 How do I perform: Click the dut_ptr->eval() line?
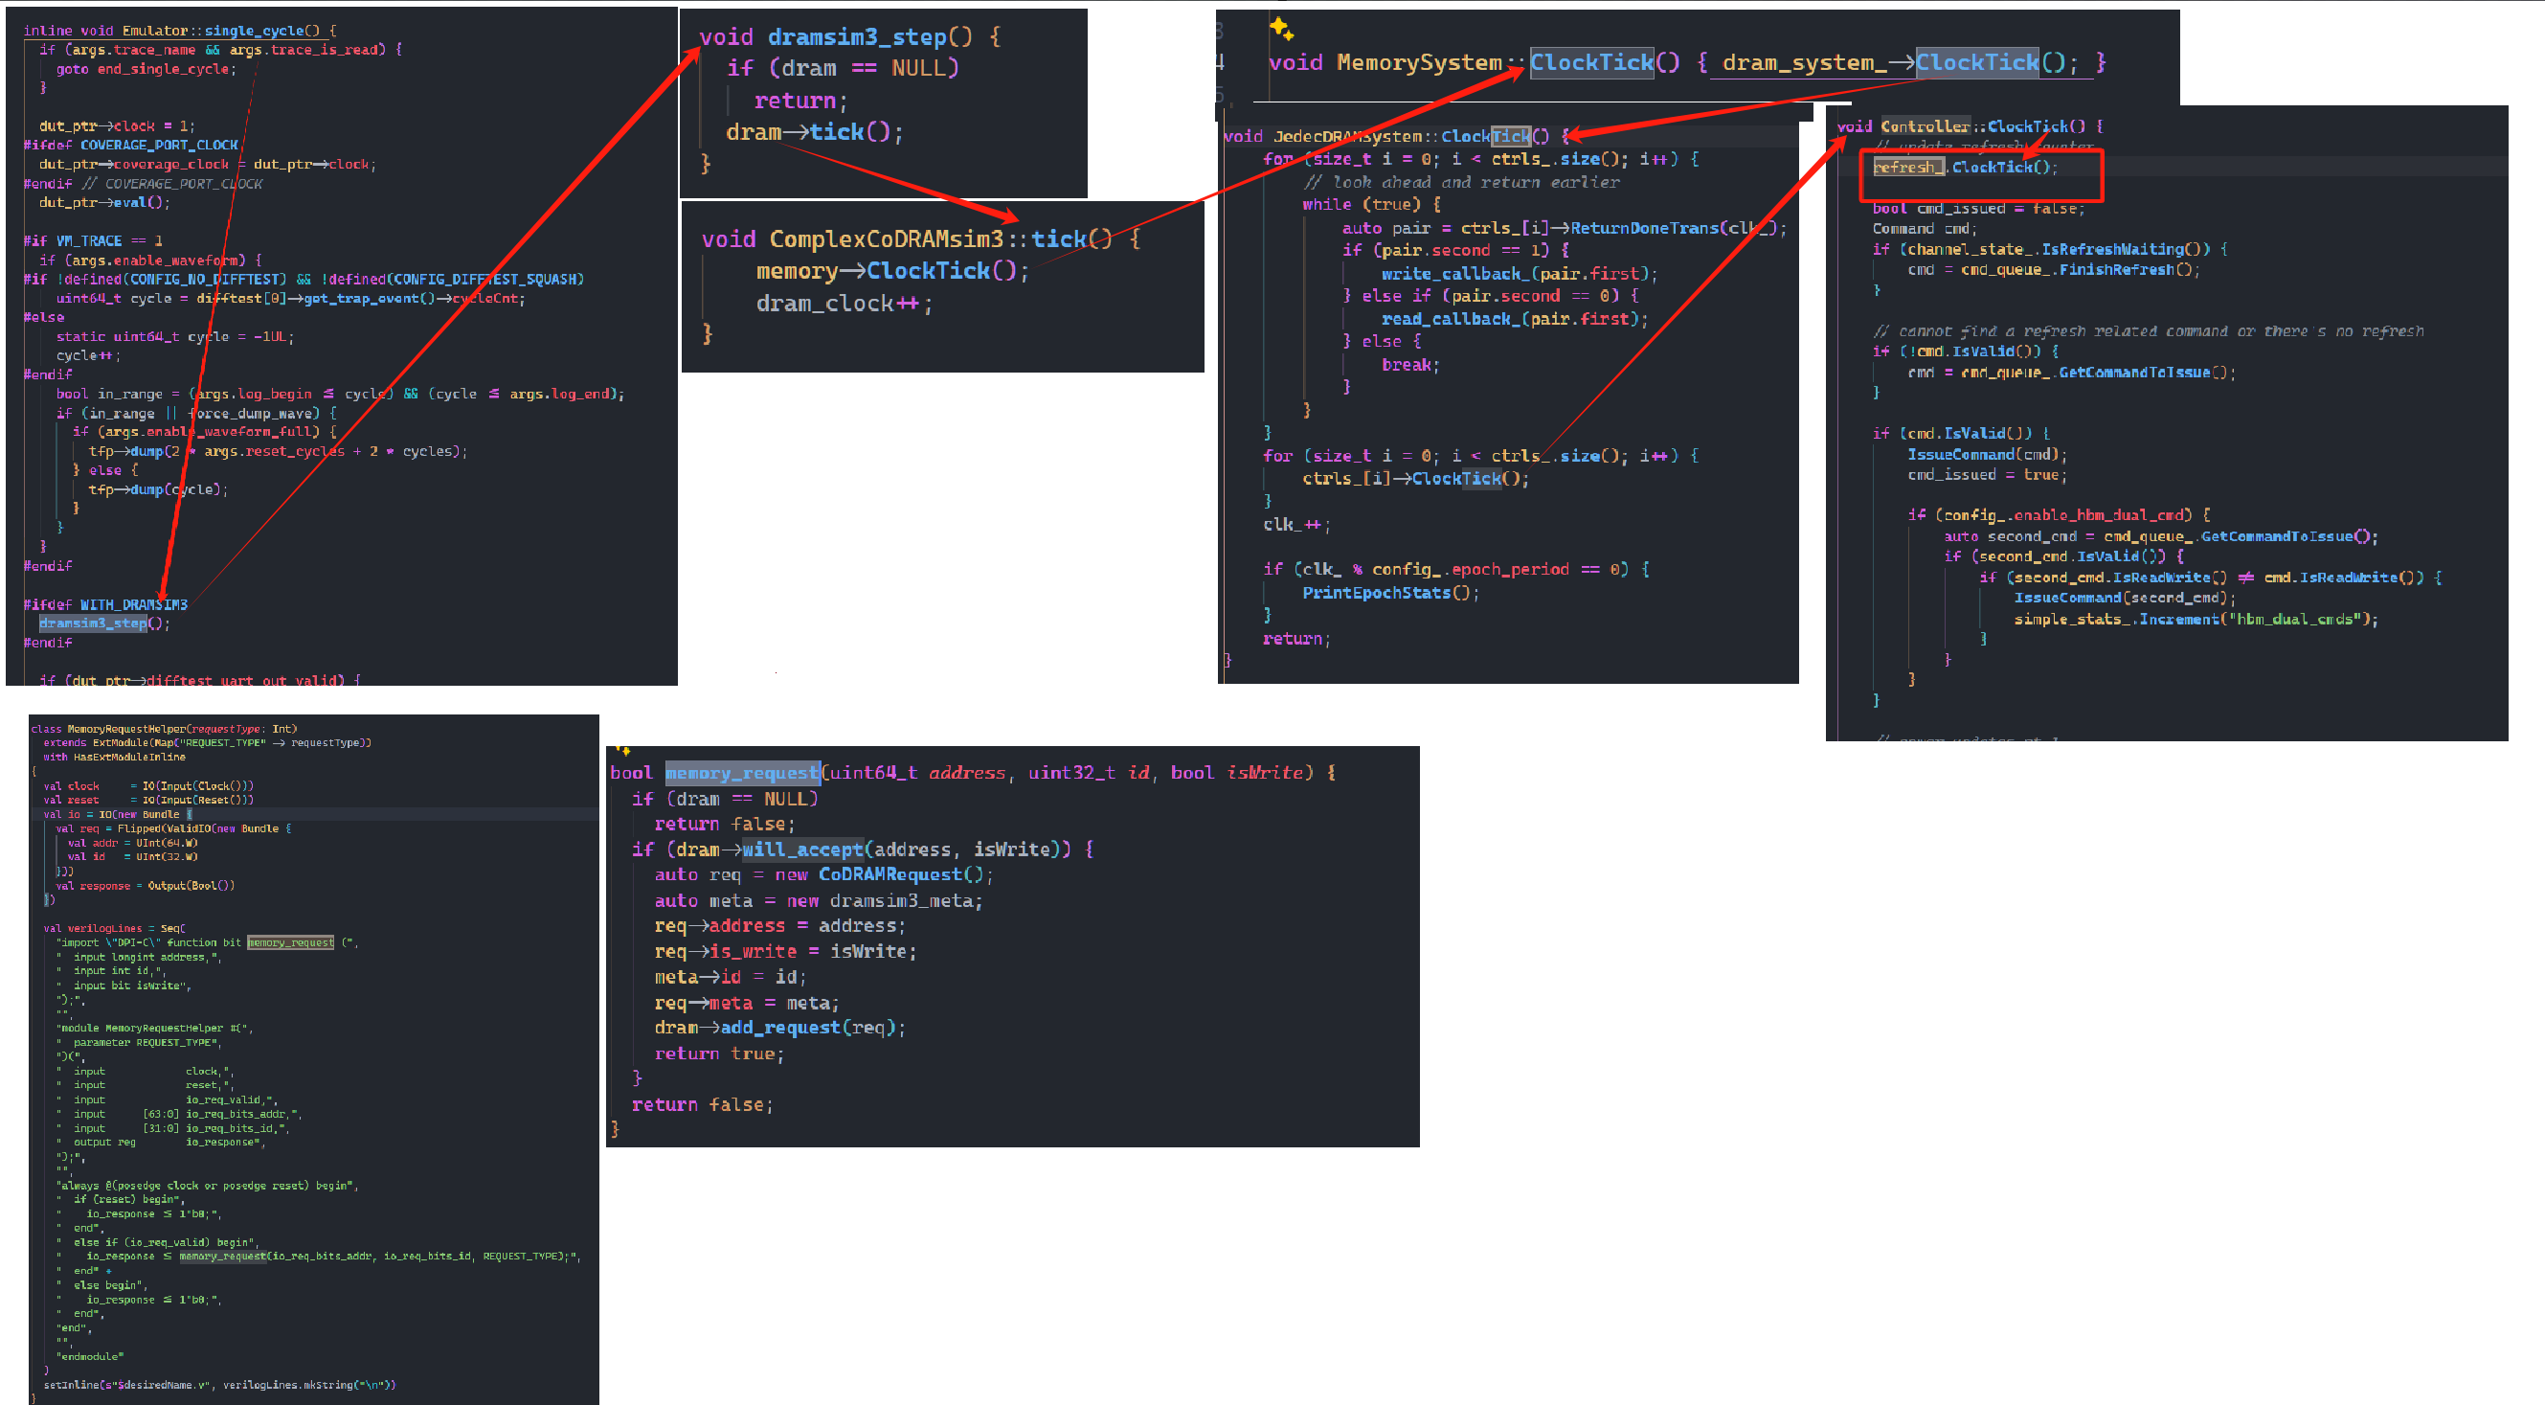pyautogui.click(x=104, y=202)
